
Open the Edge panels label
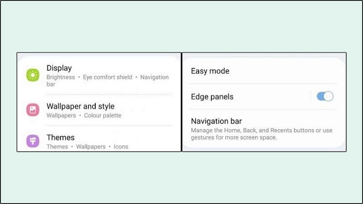(212, 96)
